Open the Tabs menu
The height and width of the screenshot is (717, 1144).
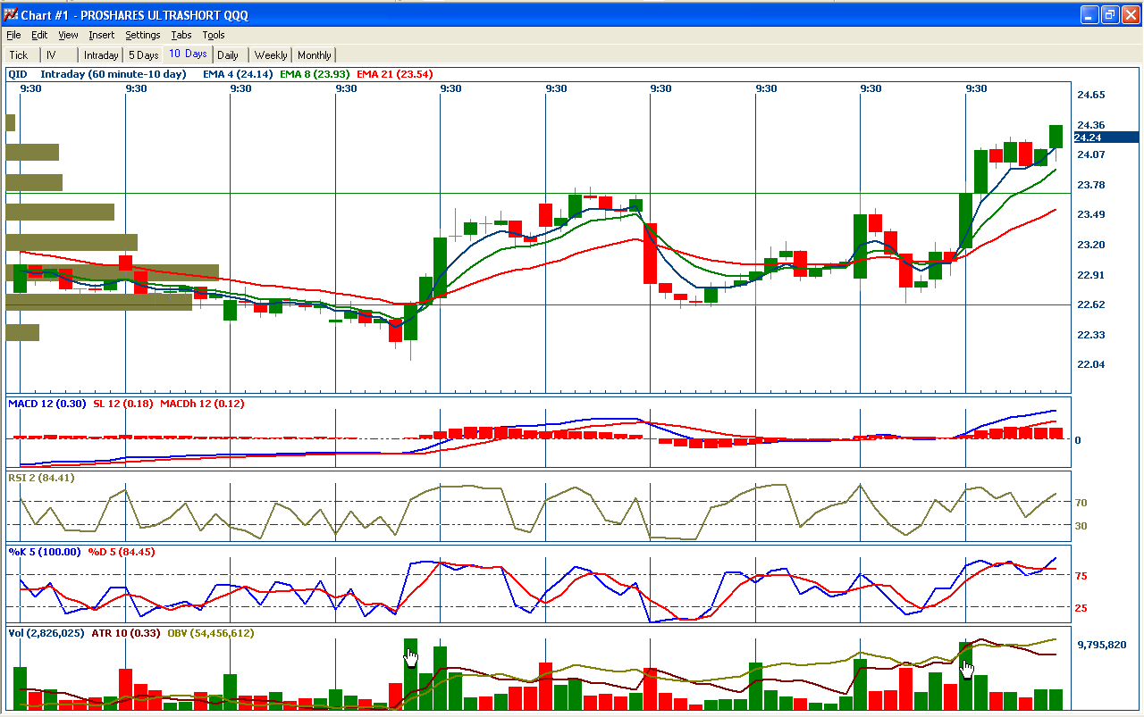coord(181,35)
